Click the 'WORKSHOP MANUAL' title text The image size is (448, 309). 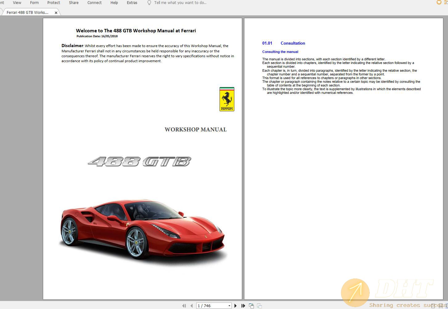click(x=196, y=130)
